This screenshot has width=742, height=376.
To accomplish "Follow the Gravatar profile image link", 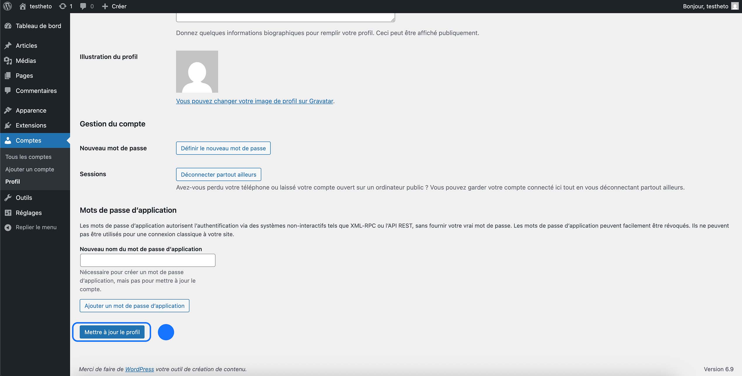I will 254,101.
